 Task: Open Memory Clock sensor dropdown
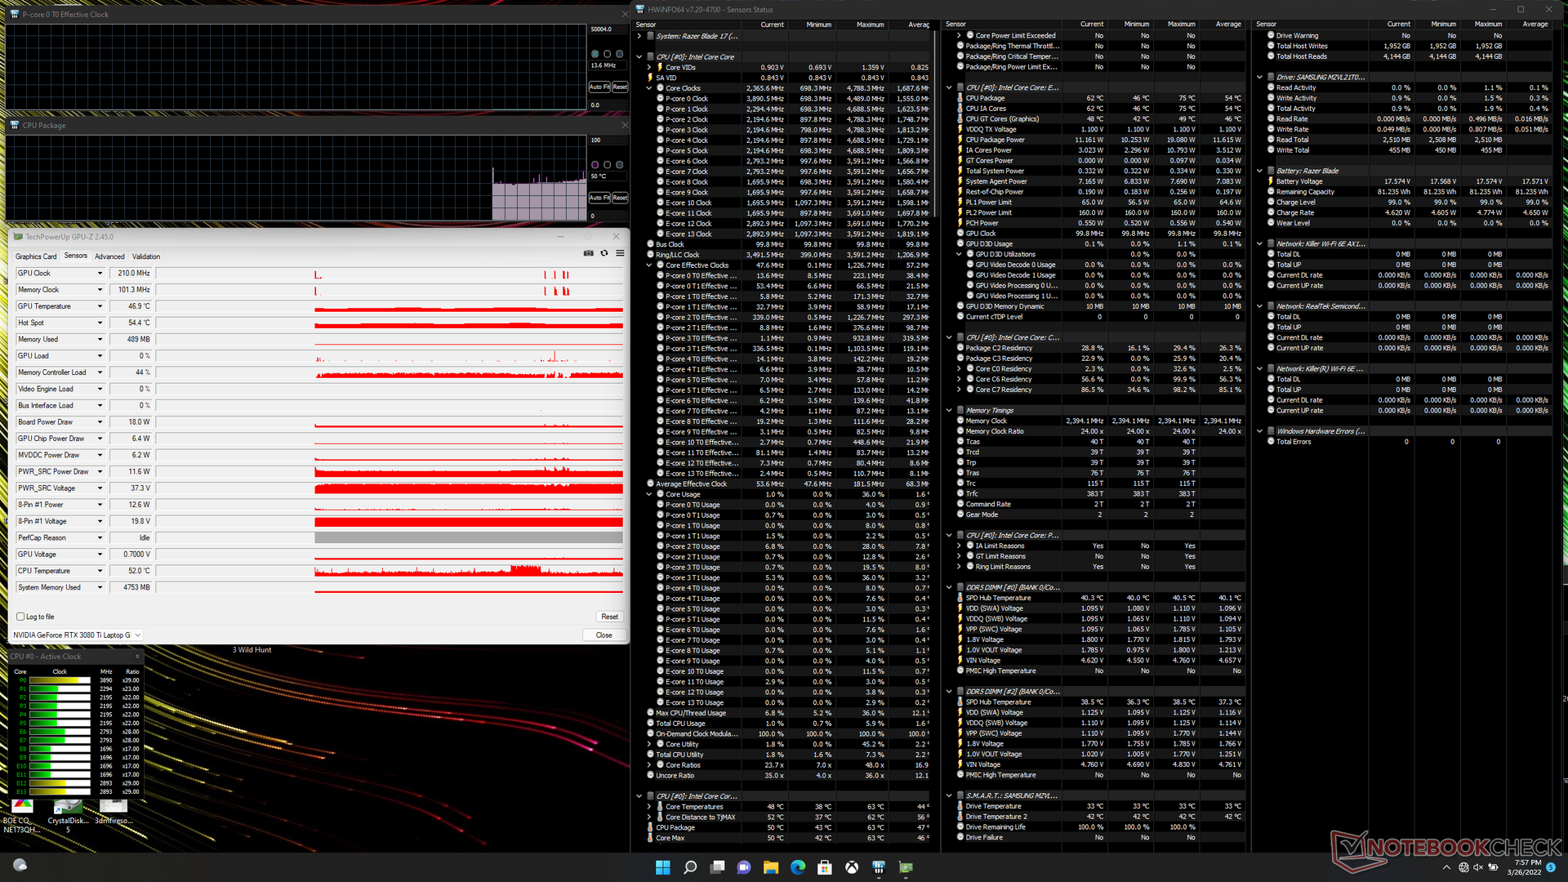point(100,290)
